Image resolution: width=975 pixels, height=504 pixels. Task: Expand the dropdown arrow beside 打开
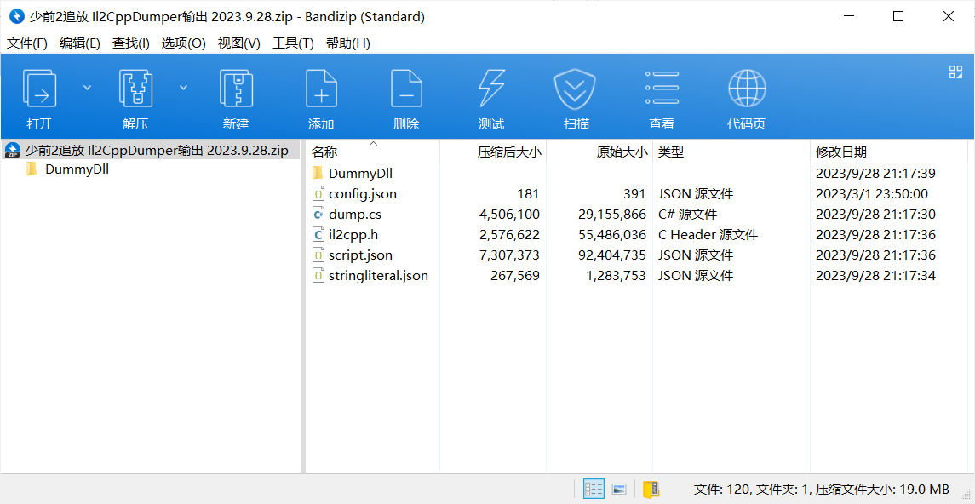(x=87, y=87)
